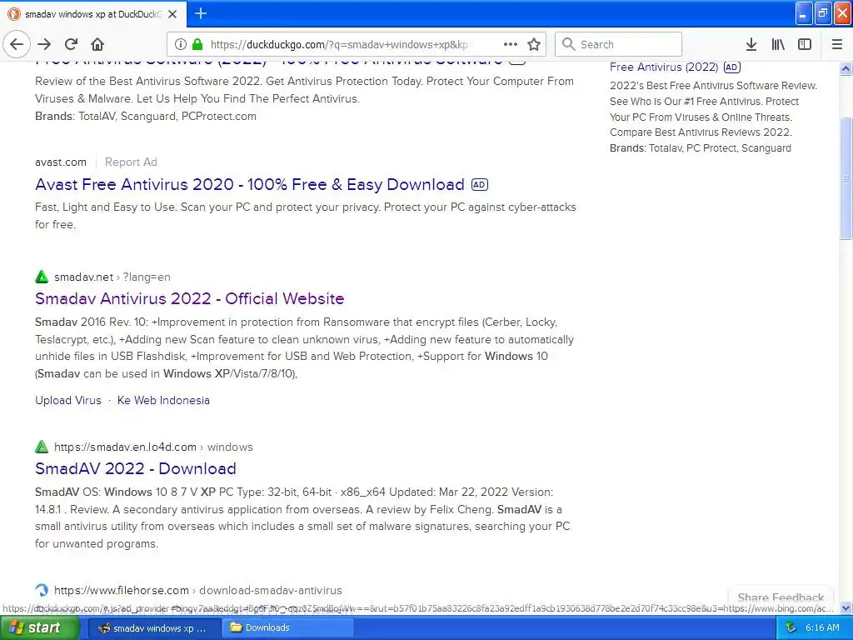The image size is (853, 640).
Task: Click the AD badge beside Free Antivirus (2022)
Action: coord(732,67)
